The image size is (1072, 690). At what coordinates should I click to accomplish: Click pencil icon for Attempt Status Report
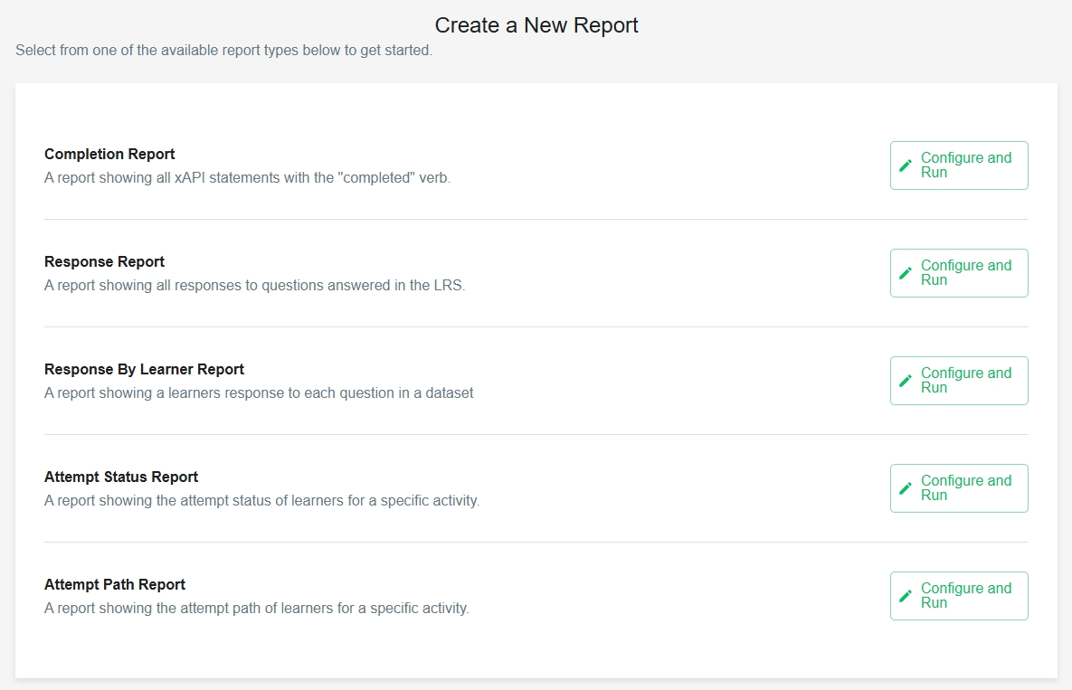pos(906,488)
